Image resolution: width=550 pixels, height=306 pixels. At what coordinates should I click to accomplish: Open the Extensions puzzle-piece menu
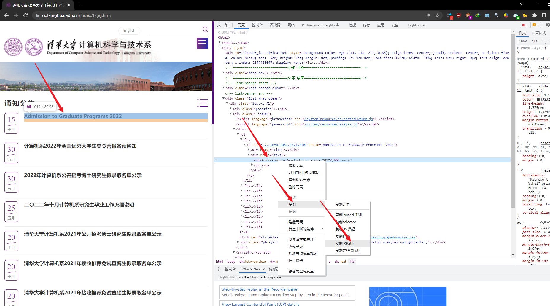(535, 15)
